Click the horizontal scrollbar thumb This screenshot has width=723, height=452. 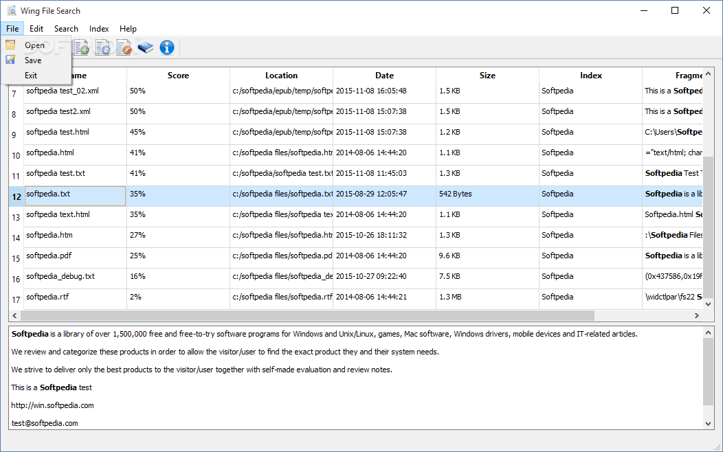(x=308, y=315)
